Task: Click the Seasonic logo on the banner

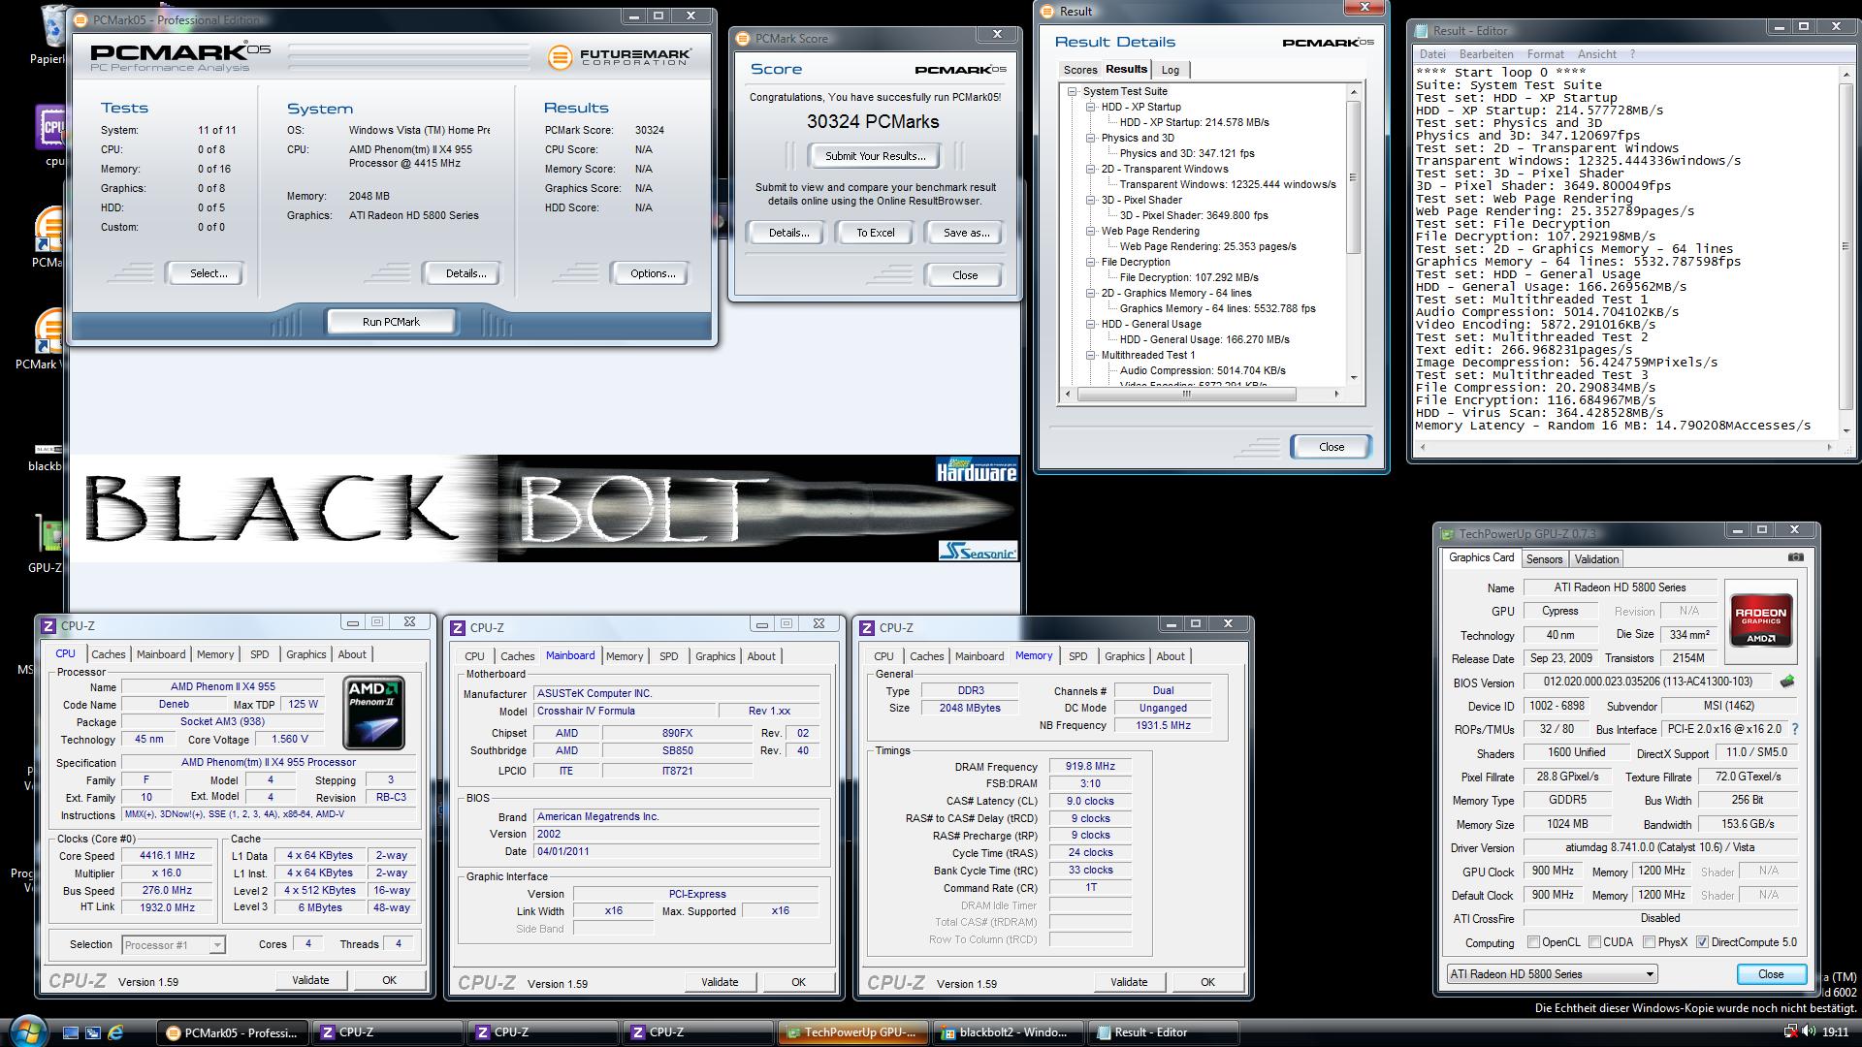Action: point(978,551)
